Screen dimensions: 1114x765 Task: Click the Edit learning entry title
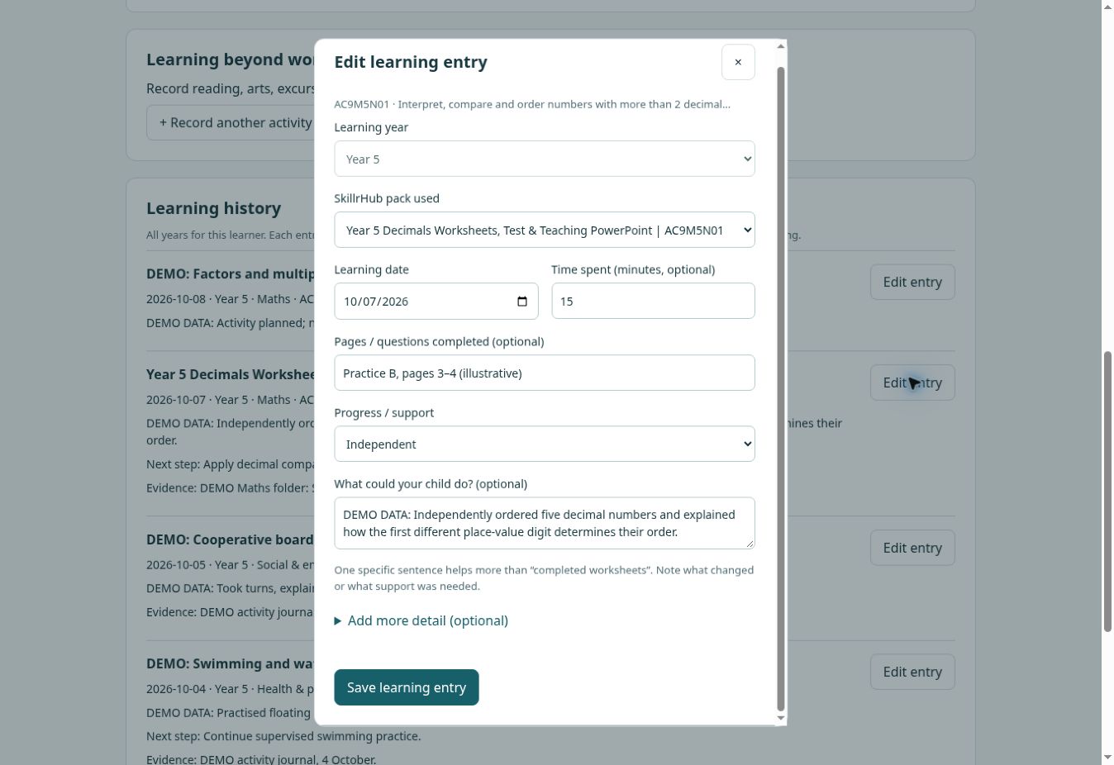tap(411, 62)
